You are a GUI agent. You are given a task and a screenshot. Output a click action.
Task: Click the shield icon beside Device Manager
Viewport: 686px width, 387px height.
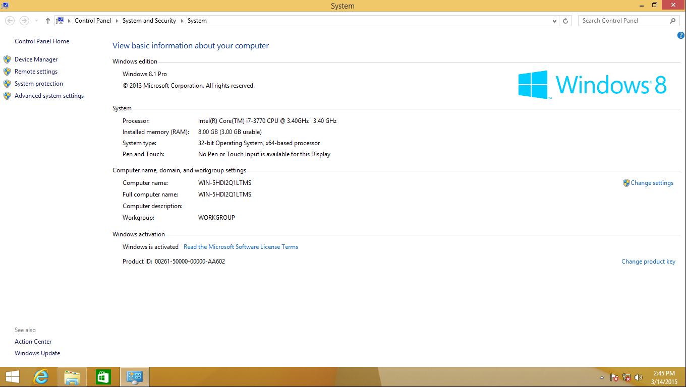point(7,59)
